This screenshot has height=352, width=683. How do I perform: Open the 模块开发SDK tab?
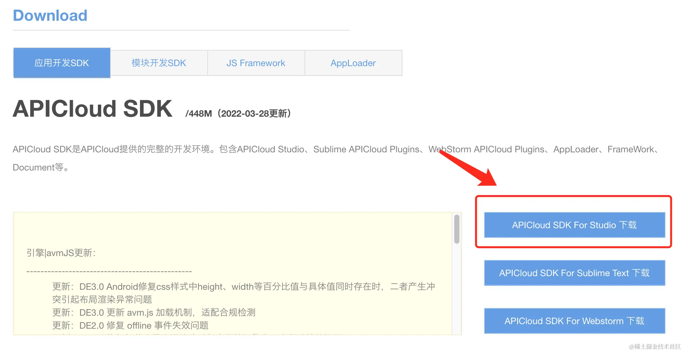tap(159, 63)
